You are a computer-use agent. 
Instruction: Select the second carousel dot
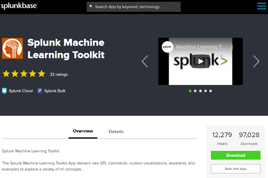pyautogui.click(x=195, y=91)
